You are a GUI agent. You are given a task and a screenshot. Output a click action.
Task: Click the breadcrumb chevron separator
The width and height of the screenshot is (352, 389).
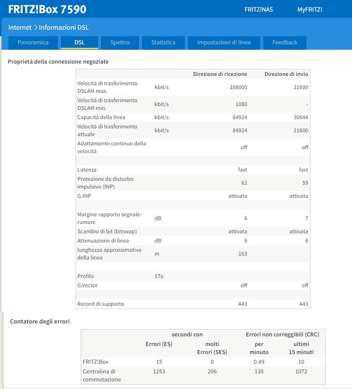[x=36, y=27]
